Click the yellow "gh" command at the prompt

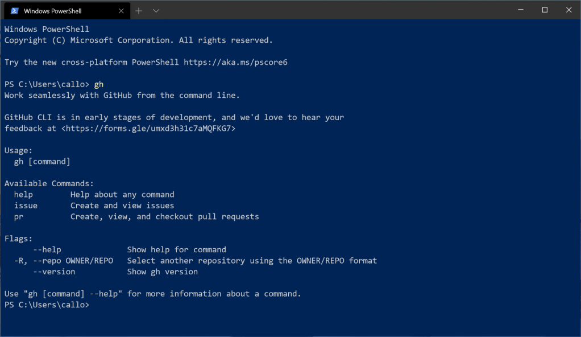click(99, 84)
